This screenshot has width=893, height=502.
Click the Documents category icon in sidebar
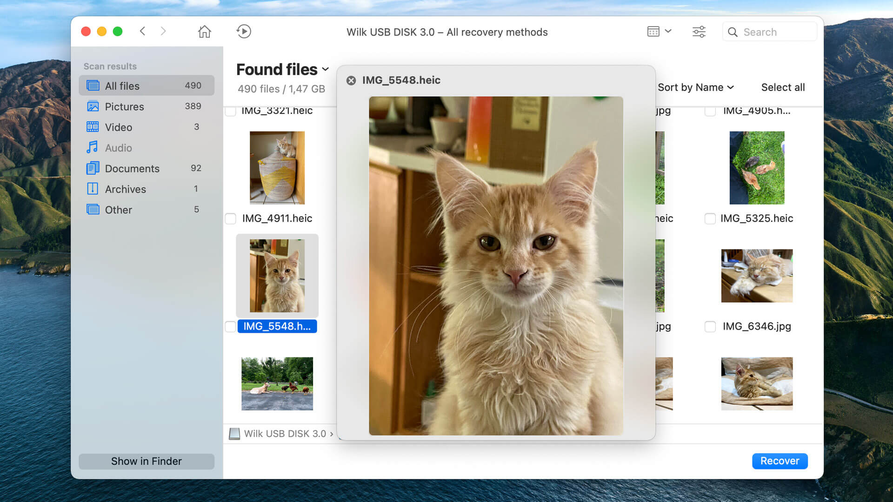point(93,168)
